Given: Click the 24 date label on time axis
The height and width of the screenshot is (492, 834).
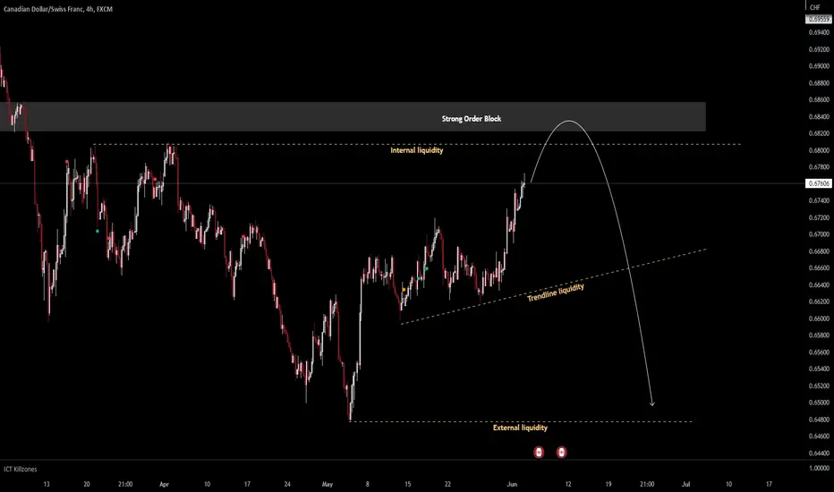Looking at the screenshot, I should click(287, 484).
